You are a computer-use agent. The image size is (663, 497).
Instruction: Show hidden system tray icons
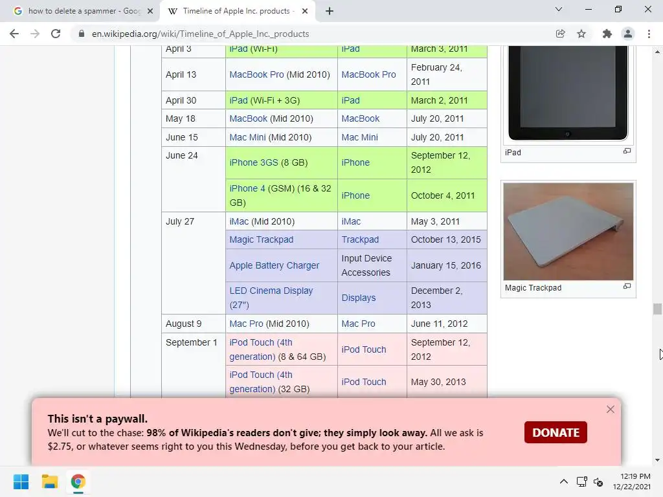[x=564, y=481]
